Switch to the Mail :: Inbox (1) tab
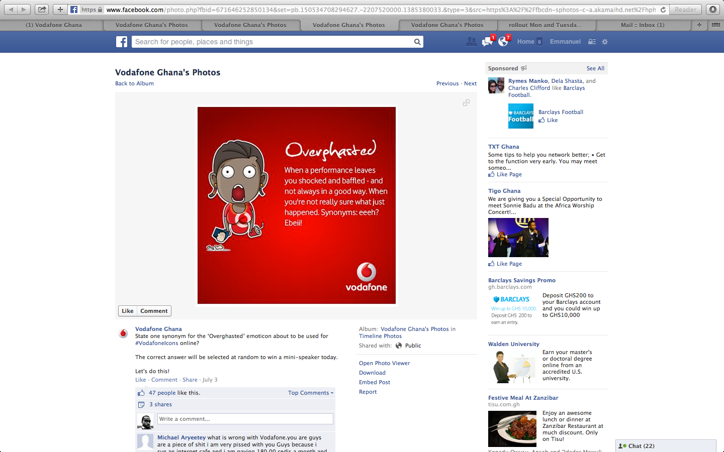724x452 pixels. point(643,25)
